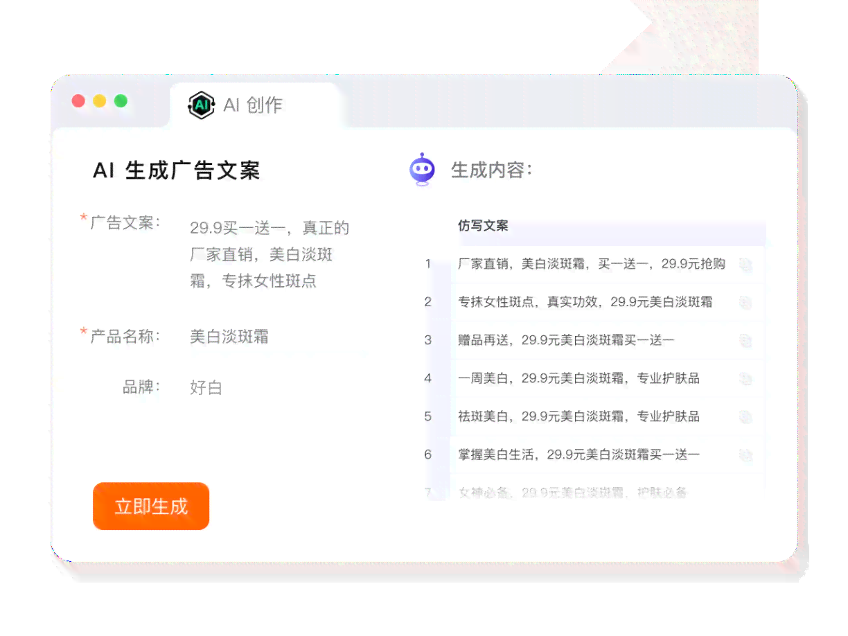Click the 产品名称 field label
848x636 pixels.
125,337
